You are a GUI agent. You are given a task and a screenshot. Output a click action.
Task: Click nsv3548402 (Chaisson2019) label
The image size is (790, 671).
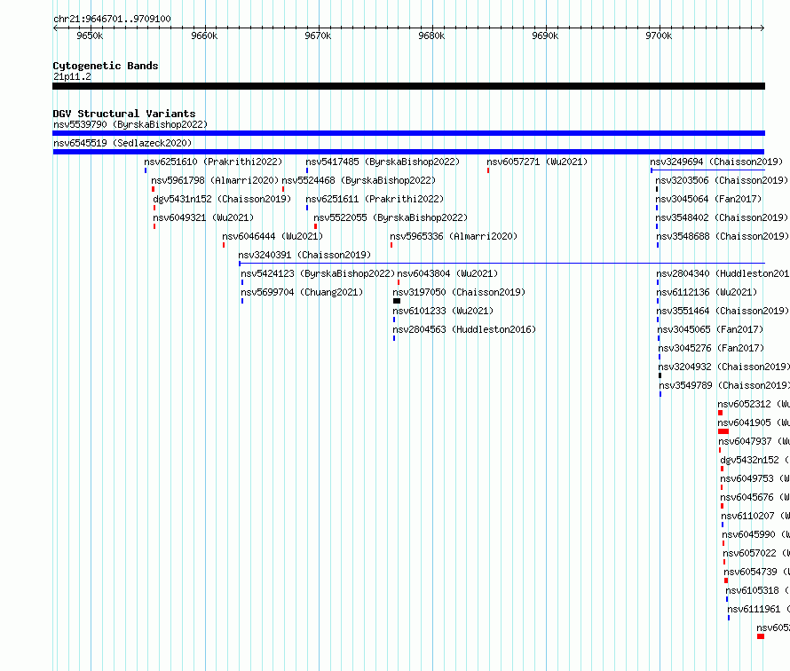click(722, 217)
